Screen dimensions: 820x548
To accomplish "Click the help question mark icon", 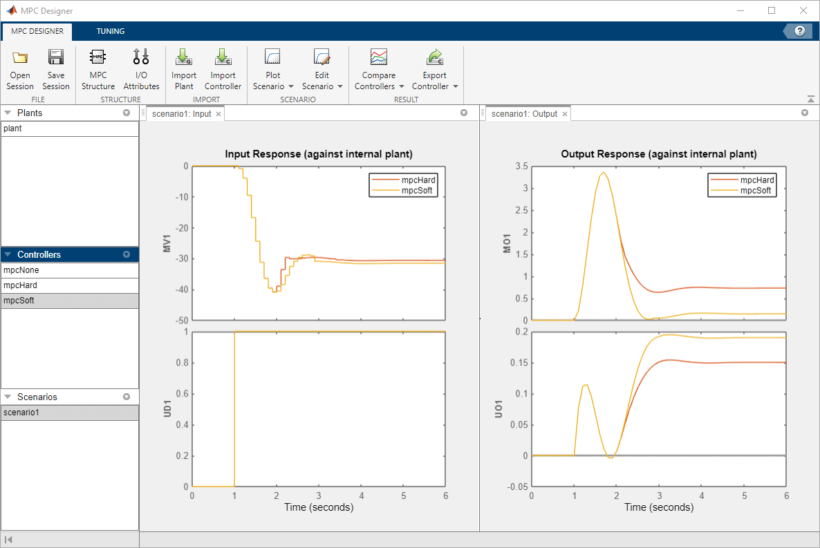I will [x=800, y=31].
